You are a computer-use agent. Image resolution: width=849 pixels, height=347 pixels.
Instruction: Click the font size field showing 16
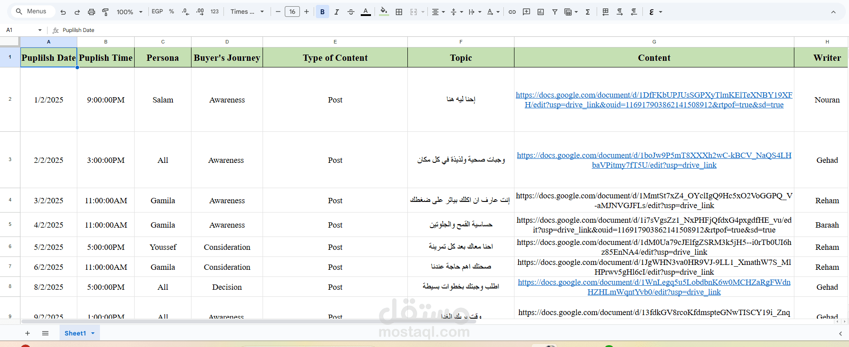(x=292, y=12)
